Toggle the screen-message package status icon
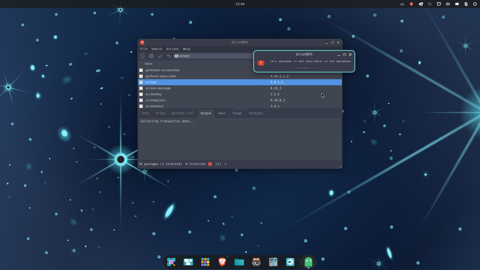This screenshot has height=270, width=480. click(141, 88)
